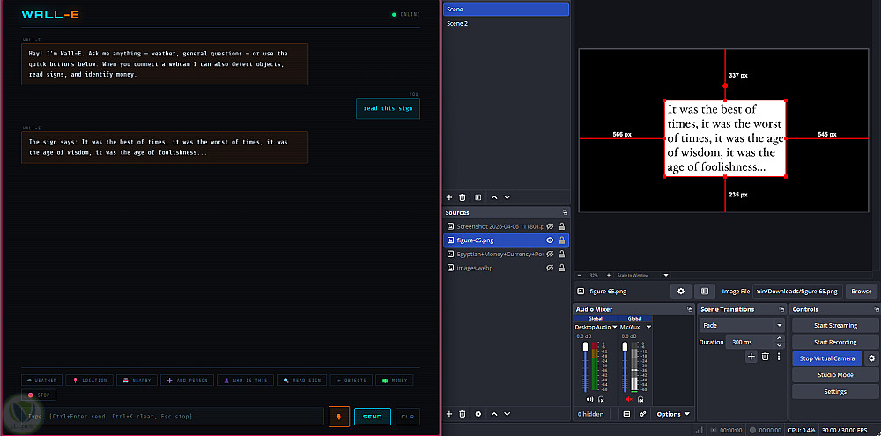The image size is (881, 436).
Task: Zoom in the preview with plus icon
Action: pyautogui.click(x=609, y=276)
